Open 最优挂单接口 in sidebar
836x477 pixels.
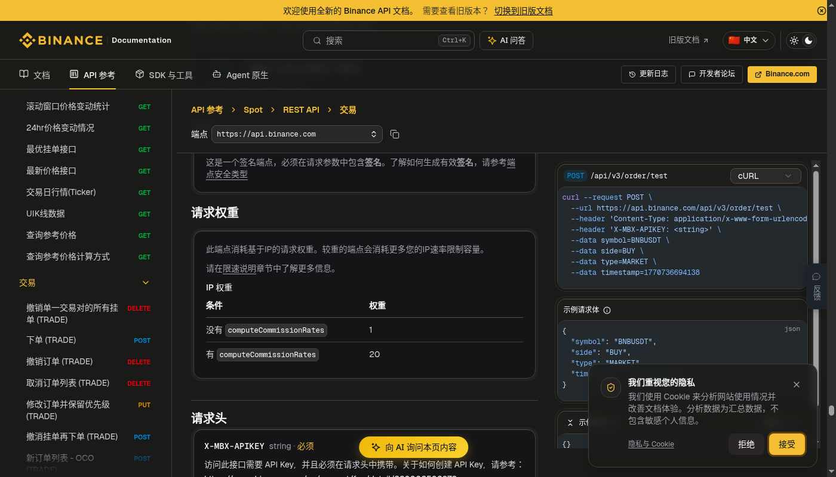pyautogui.click(x=88, y=149)
